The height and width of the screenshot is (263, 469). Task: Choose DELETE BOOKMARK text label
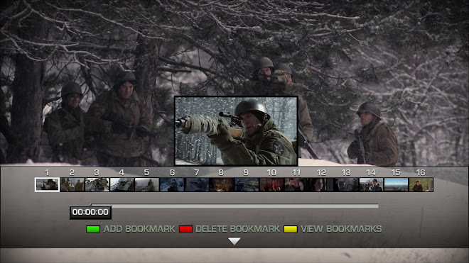238,229
